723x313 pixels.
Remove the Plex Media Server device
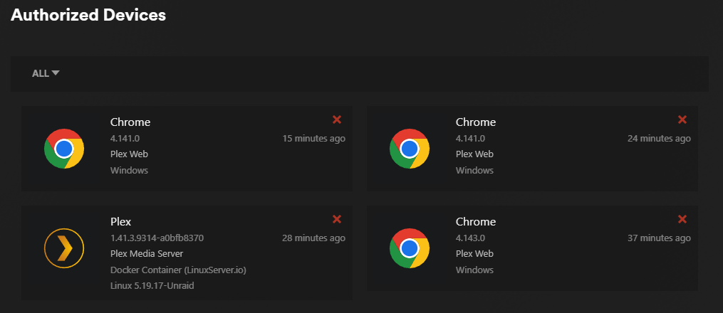(337, 220)
